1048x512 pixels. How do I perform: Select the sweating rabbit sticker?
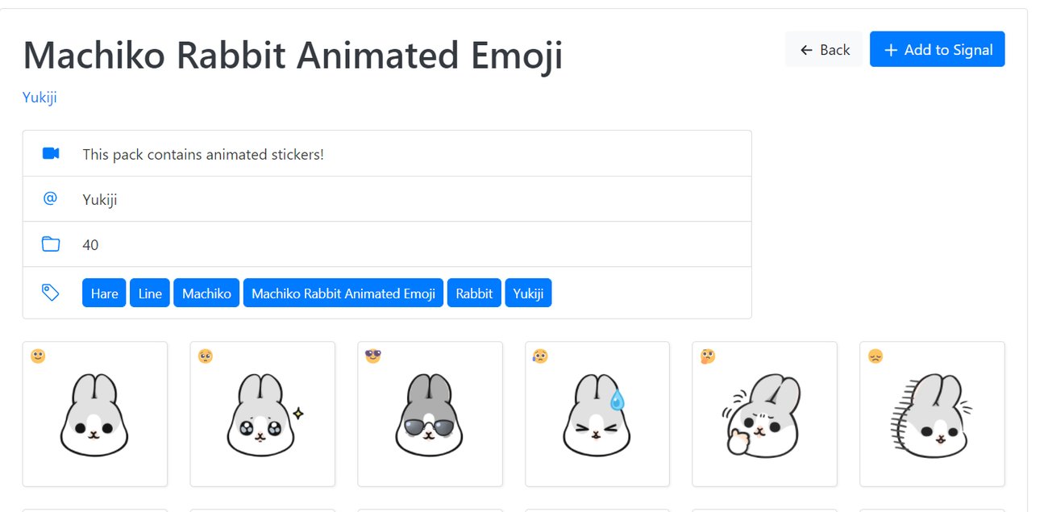[597, 414]
